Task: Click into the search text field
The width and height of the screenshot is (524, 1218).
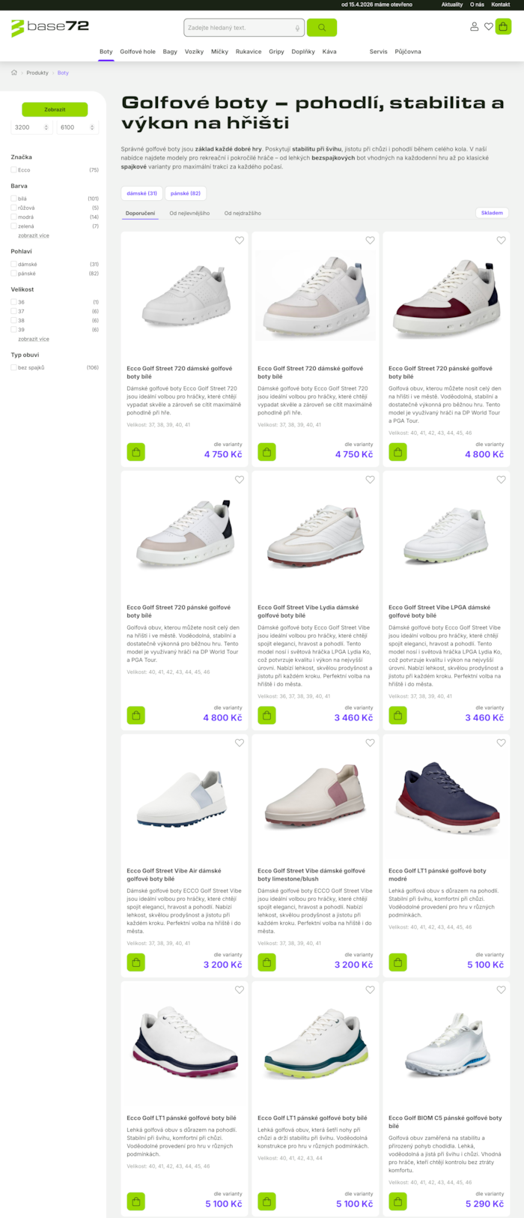Action: [238, 28]
